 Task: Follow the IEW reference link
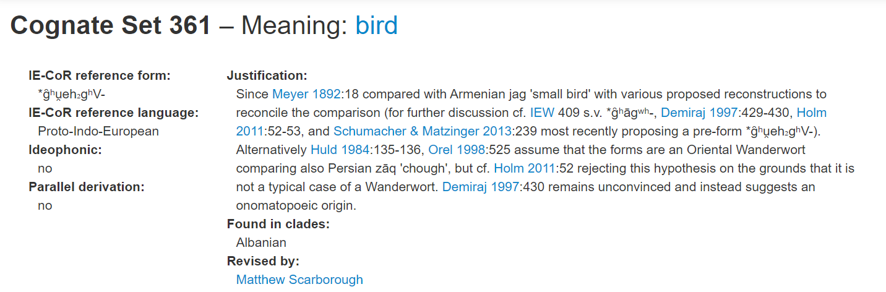coord(542,113)
